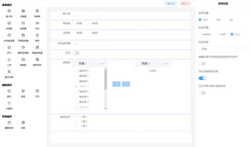Select the rating star component icon
Screen dimensions: 251x147
click(x=9, y=47)
